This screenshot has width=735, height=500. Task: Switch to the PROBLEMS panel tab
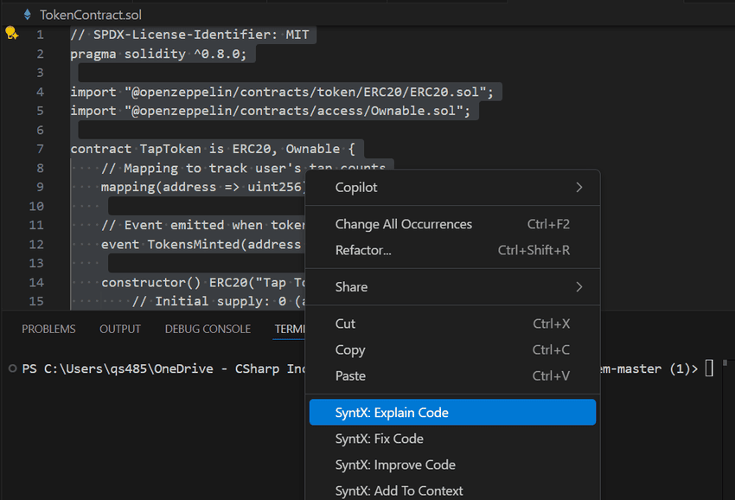pos(48,329)
